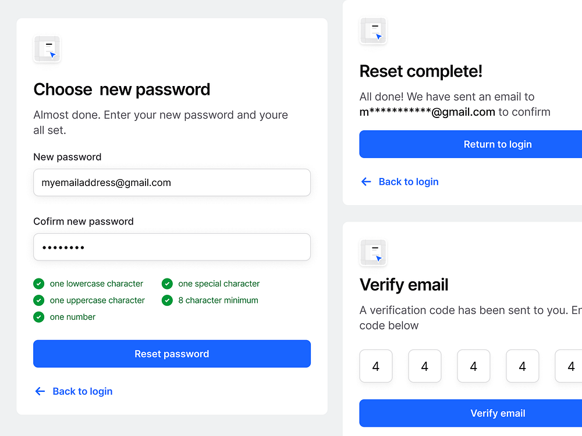Click the blue arrow on Reset complete card
The height and width of the screenshot is (436, 582).
[x=365, y=181]
